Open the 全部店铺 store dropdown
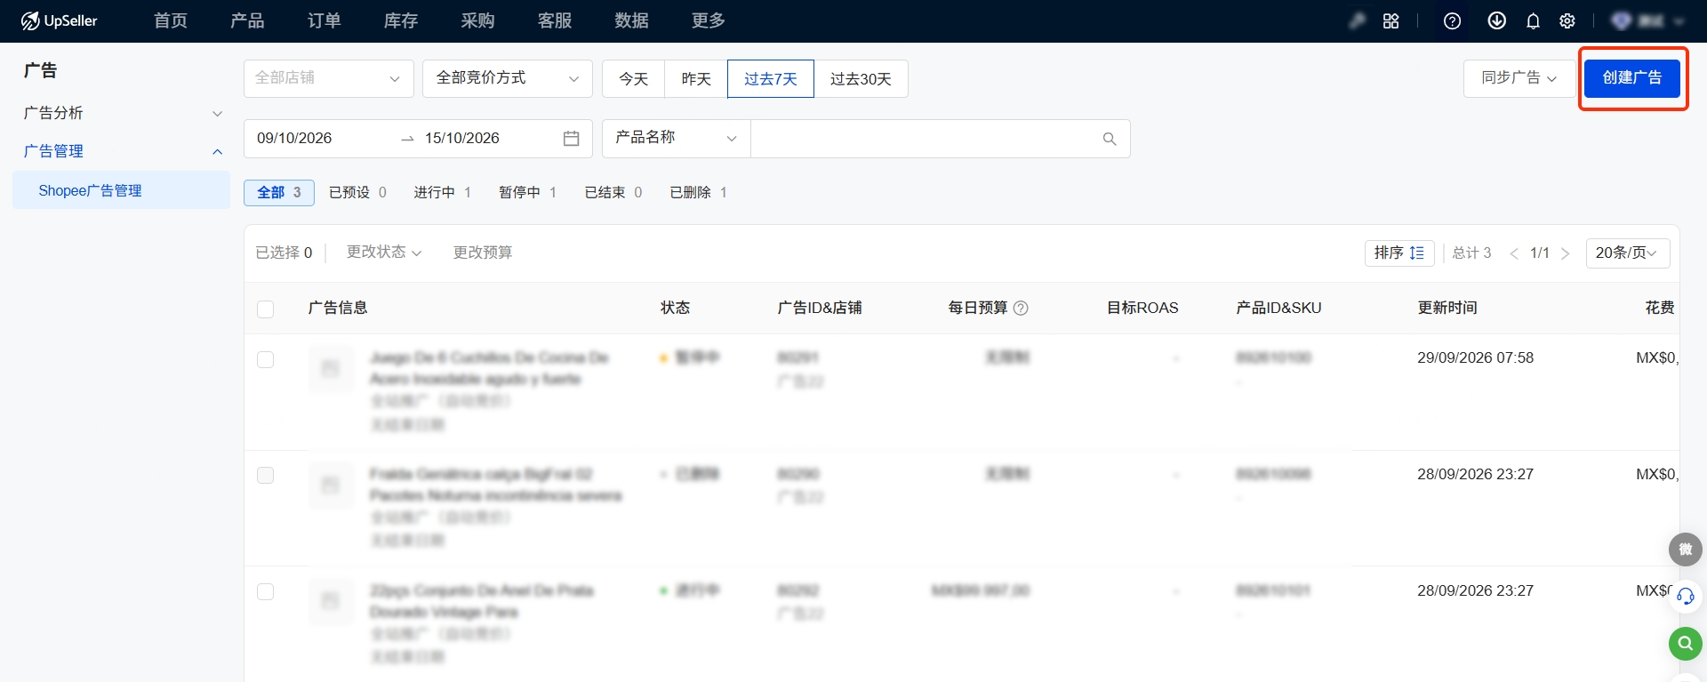Screen dimensions: 1707x682 click(329, 78)
